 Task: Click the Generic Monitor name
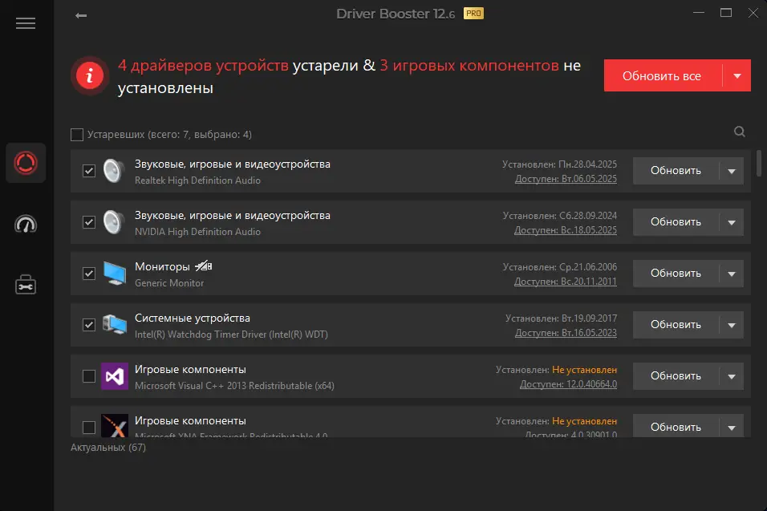coord(169,283)
